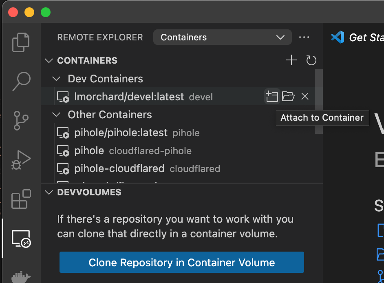Switch to the Get Started editor tab

tap(358, 37)
